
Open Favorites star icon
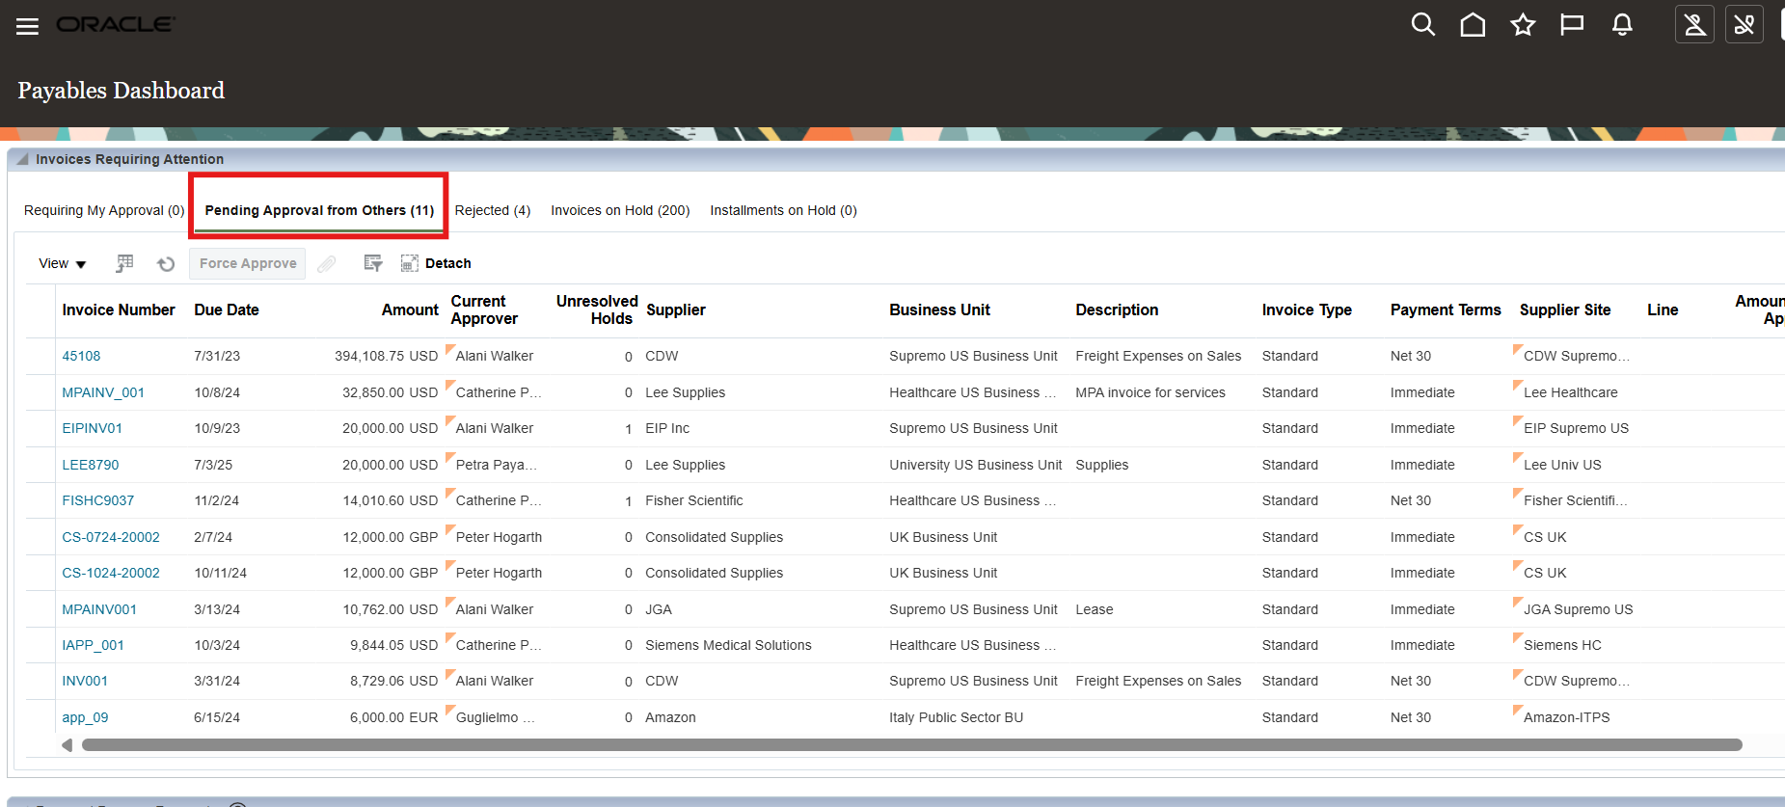point(1523,25)
